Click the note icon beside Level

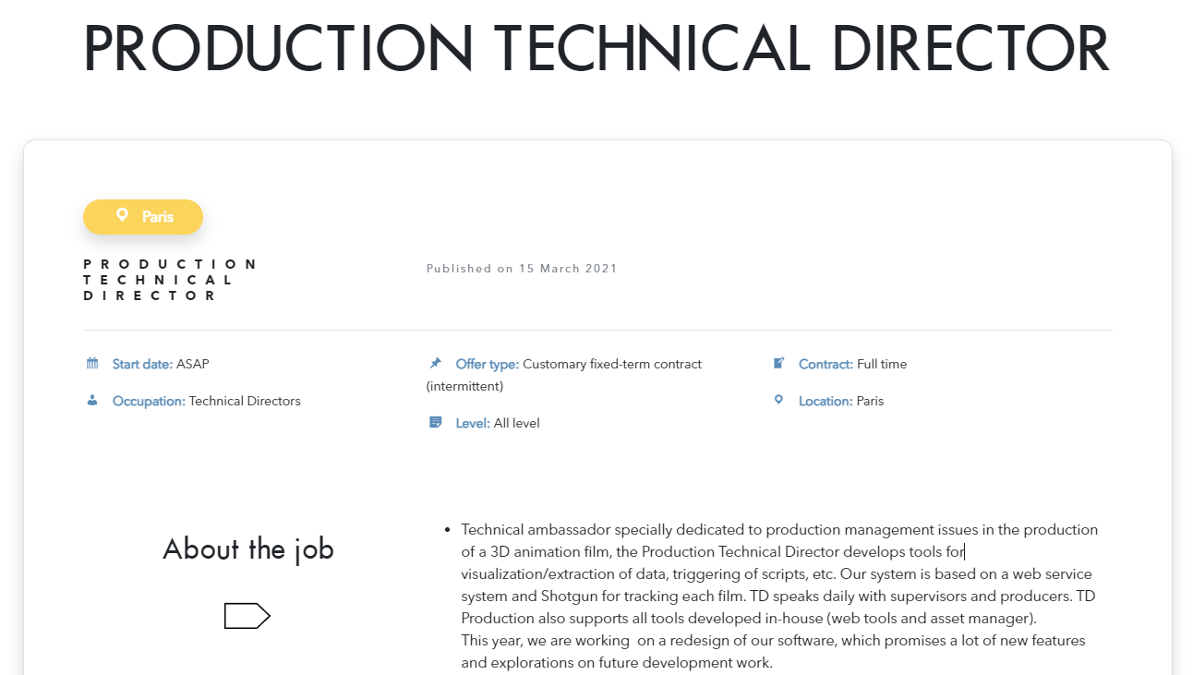pyautogui.click(x=436, y=423)
